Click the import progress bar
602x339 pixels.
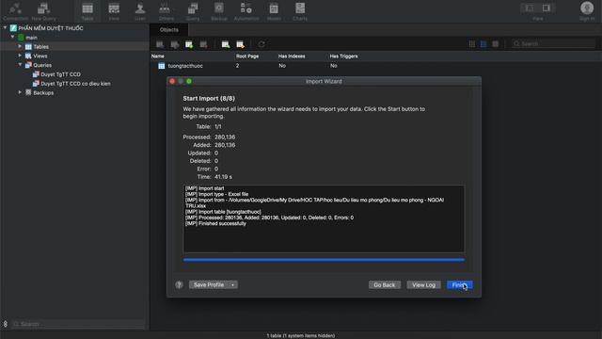pyautogui.click(x=324, y=260)
